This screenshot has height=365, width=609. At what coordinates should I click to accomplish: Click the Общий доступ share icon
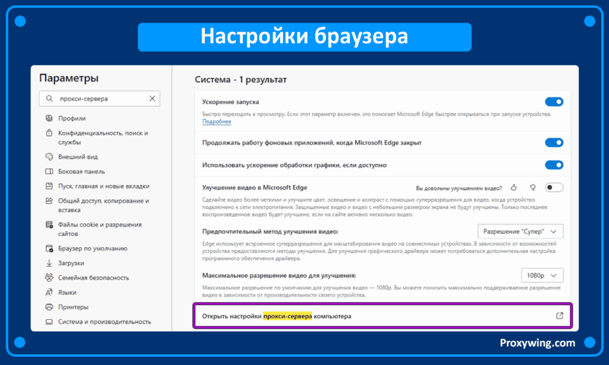click(x=49, y=201)
